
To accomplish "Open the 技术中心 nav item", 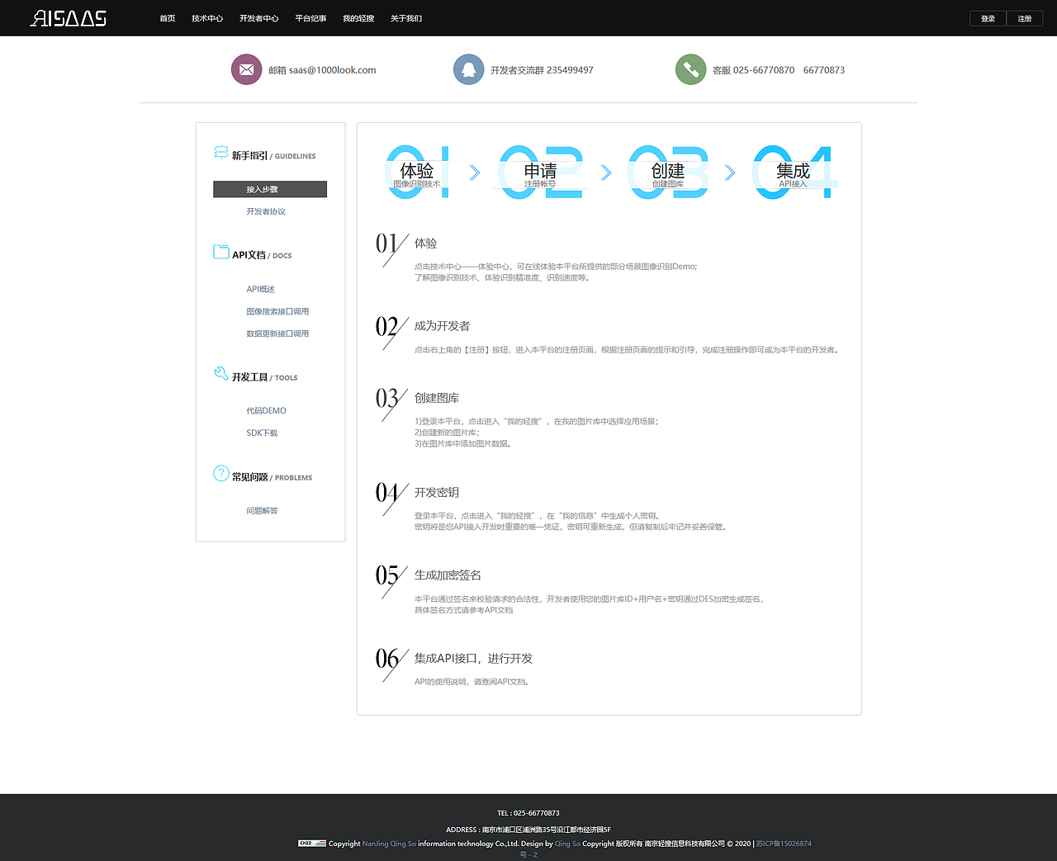I will [x=207, y=18].
